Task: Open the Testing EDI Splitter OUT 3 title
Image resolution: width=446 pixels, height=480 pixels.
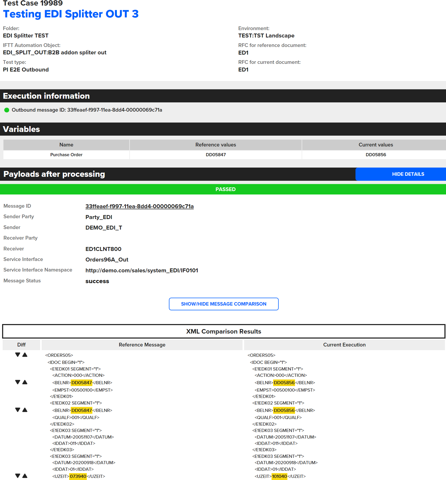Action: pyautogui.click(x=71, y=14)
